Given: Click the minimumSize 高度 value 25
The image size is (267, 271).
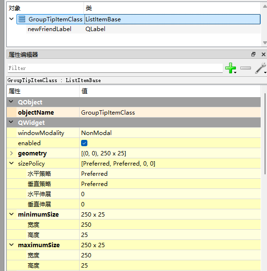Looking at the screenshot, I should pos(84,235).
